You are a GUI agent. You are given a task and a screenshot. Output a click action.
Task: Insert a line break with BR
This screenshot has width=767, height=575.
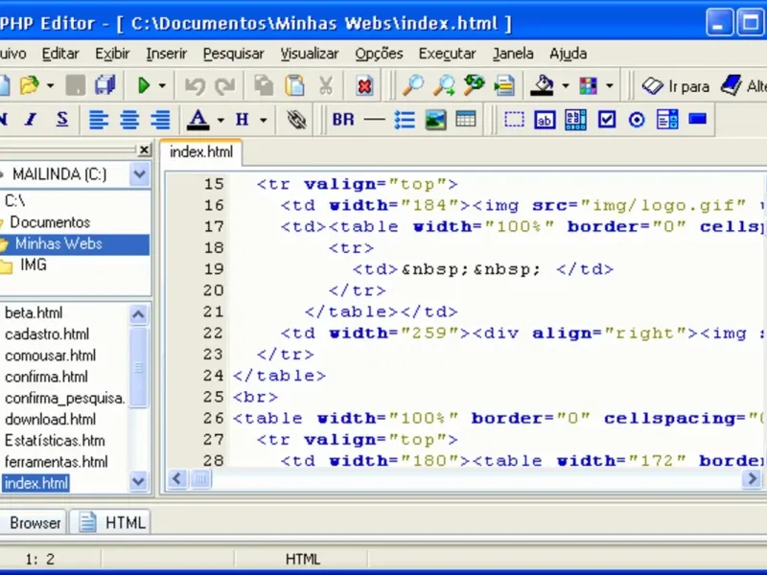343,119
